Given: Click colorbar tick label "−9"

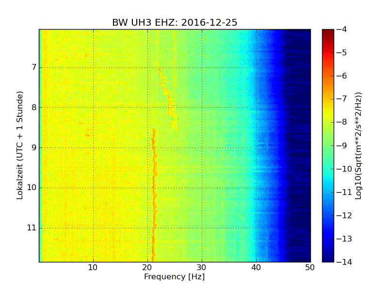Looking at the screenshot, I should click(x=342, y=145).
